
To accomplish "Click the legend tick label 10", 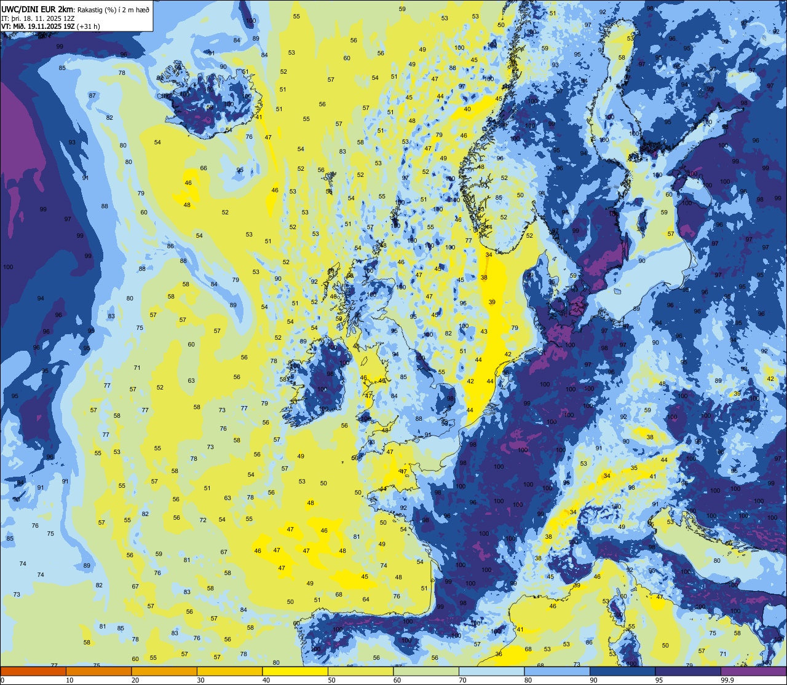I will pos(69,680).
